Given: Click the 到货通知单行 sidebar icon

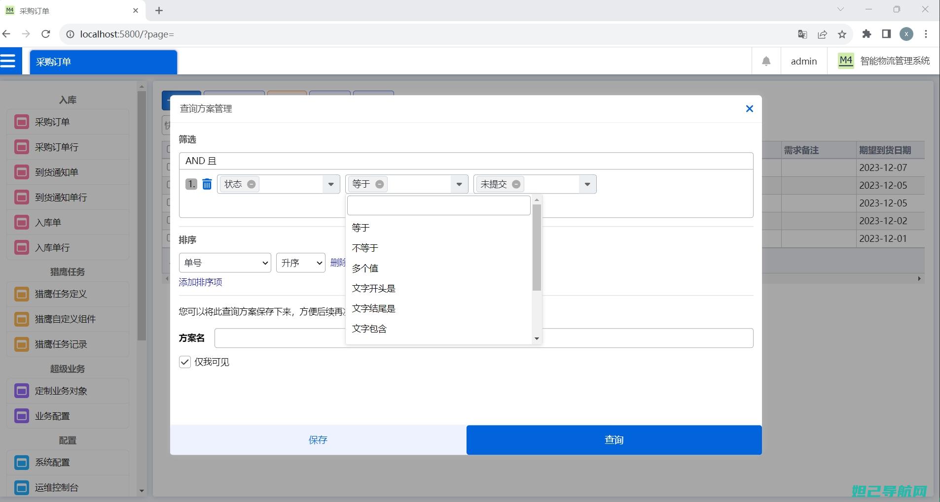Looking at the screenshot, I should tap(22, 197).
